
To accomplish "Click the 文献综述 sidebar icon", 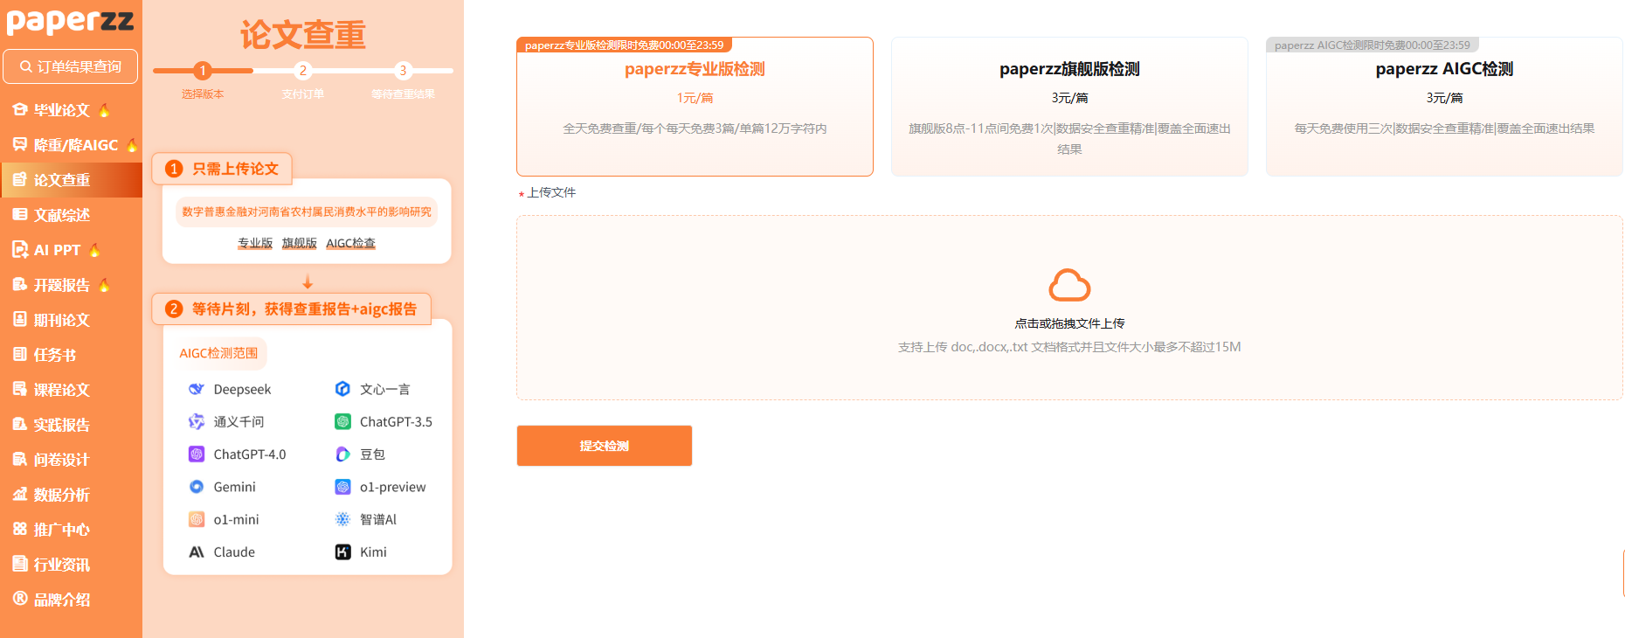I will (20, 214).
